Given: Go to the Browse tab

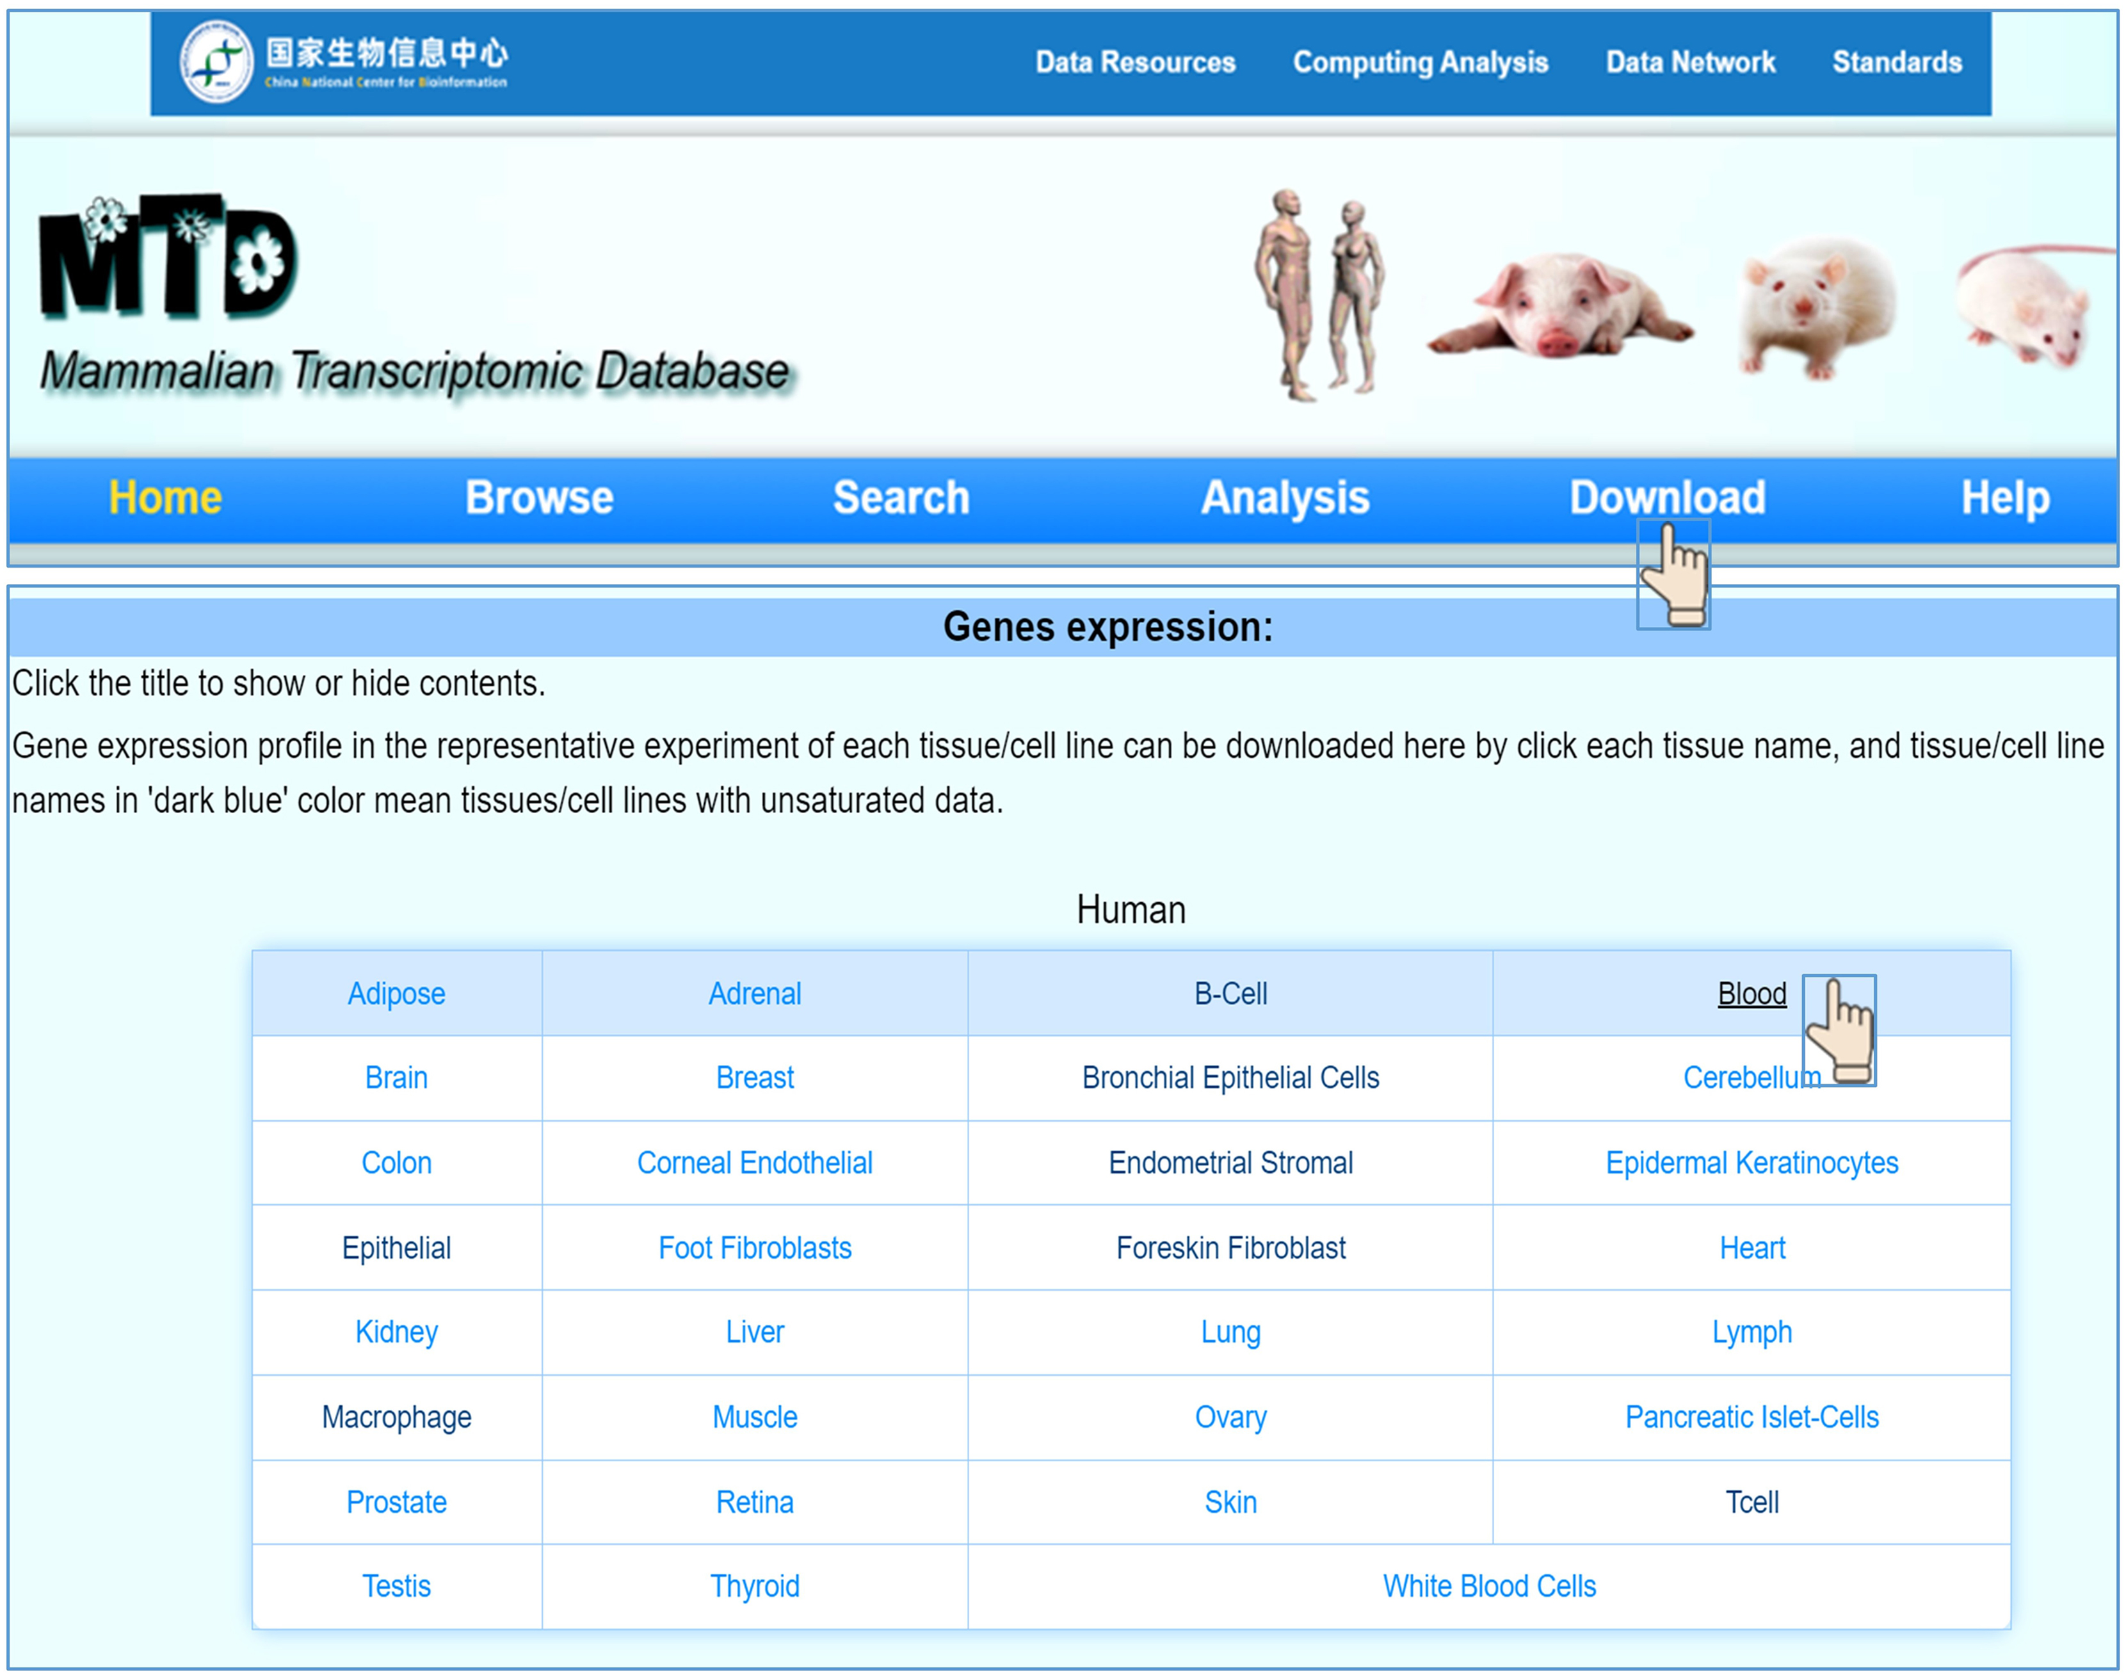Looking at the screenshot, I should [x=538, y=498].
